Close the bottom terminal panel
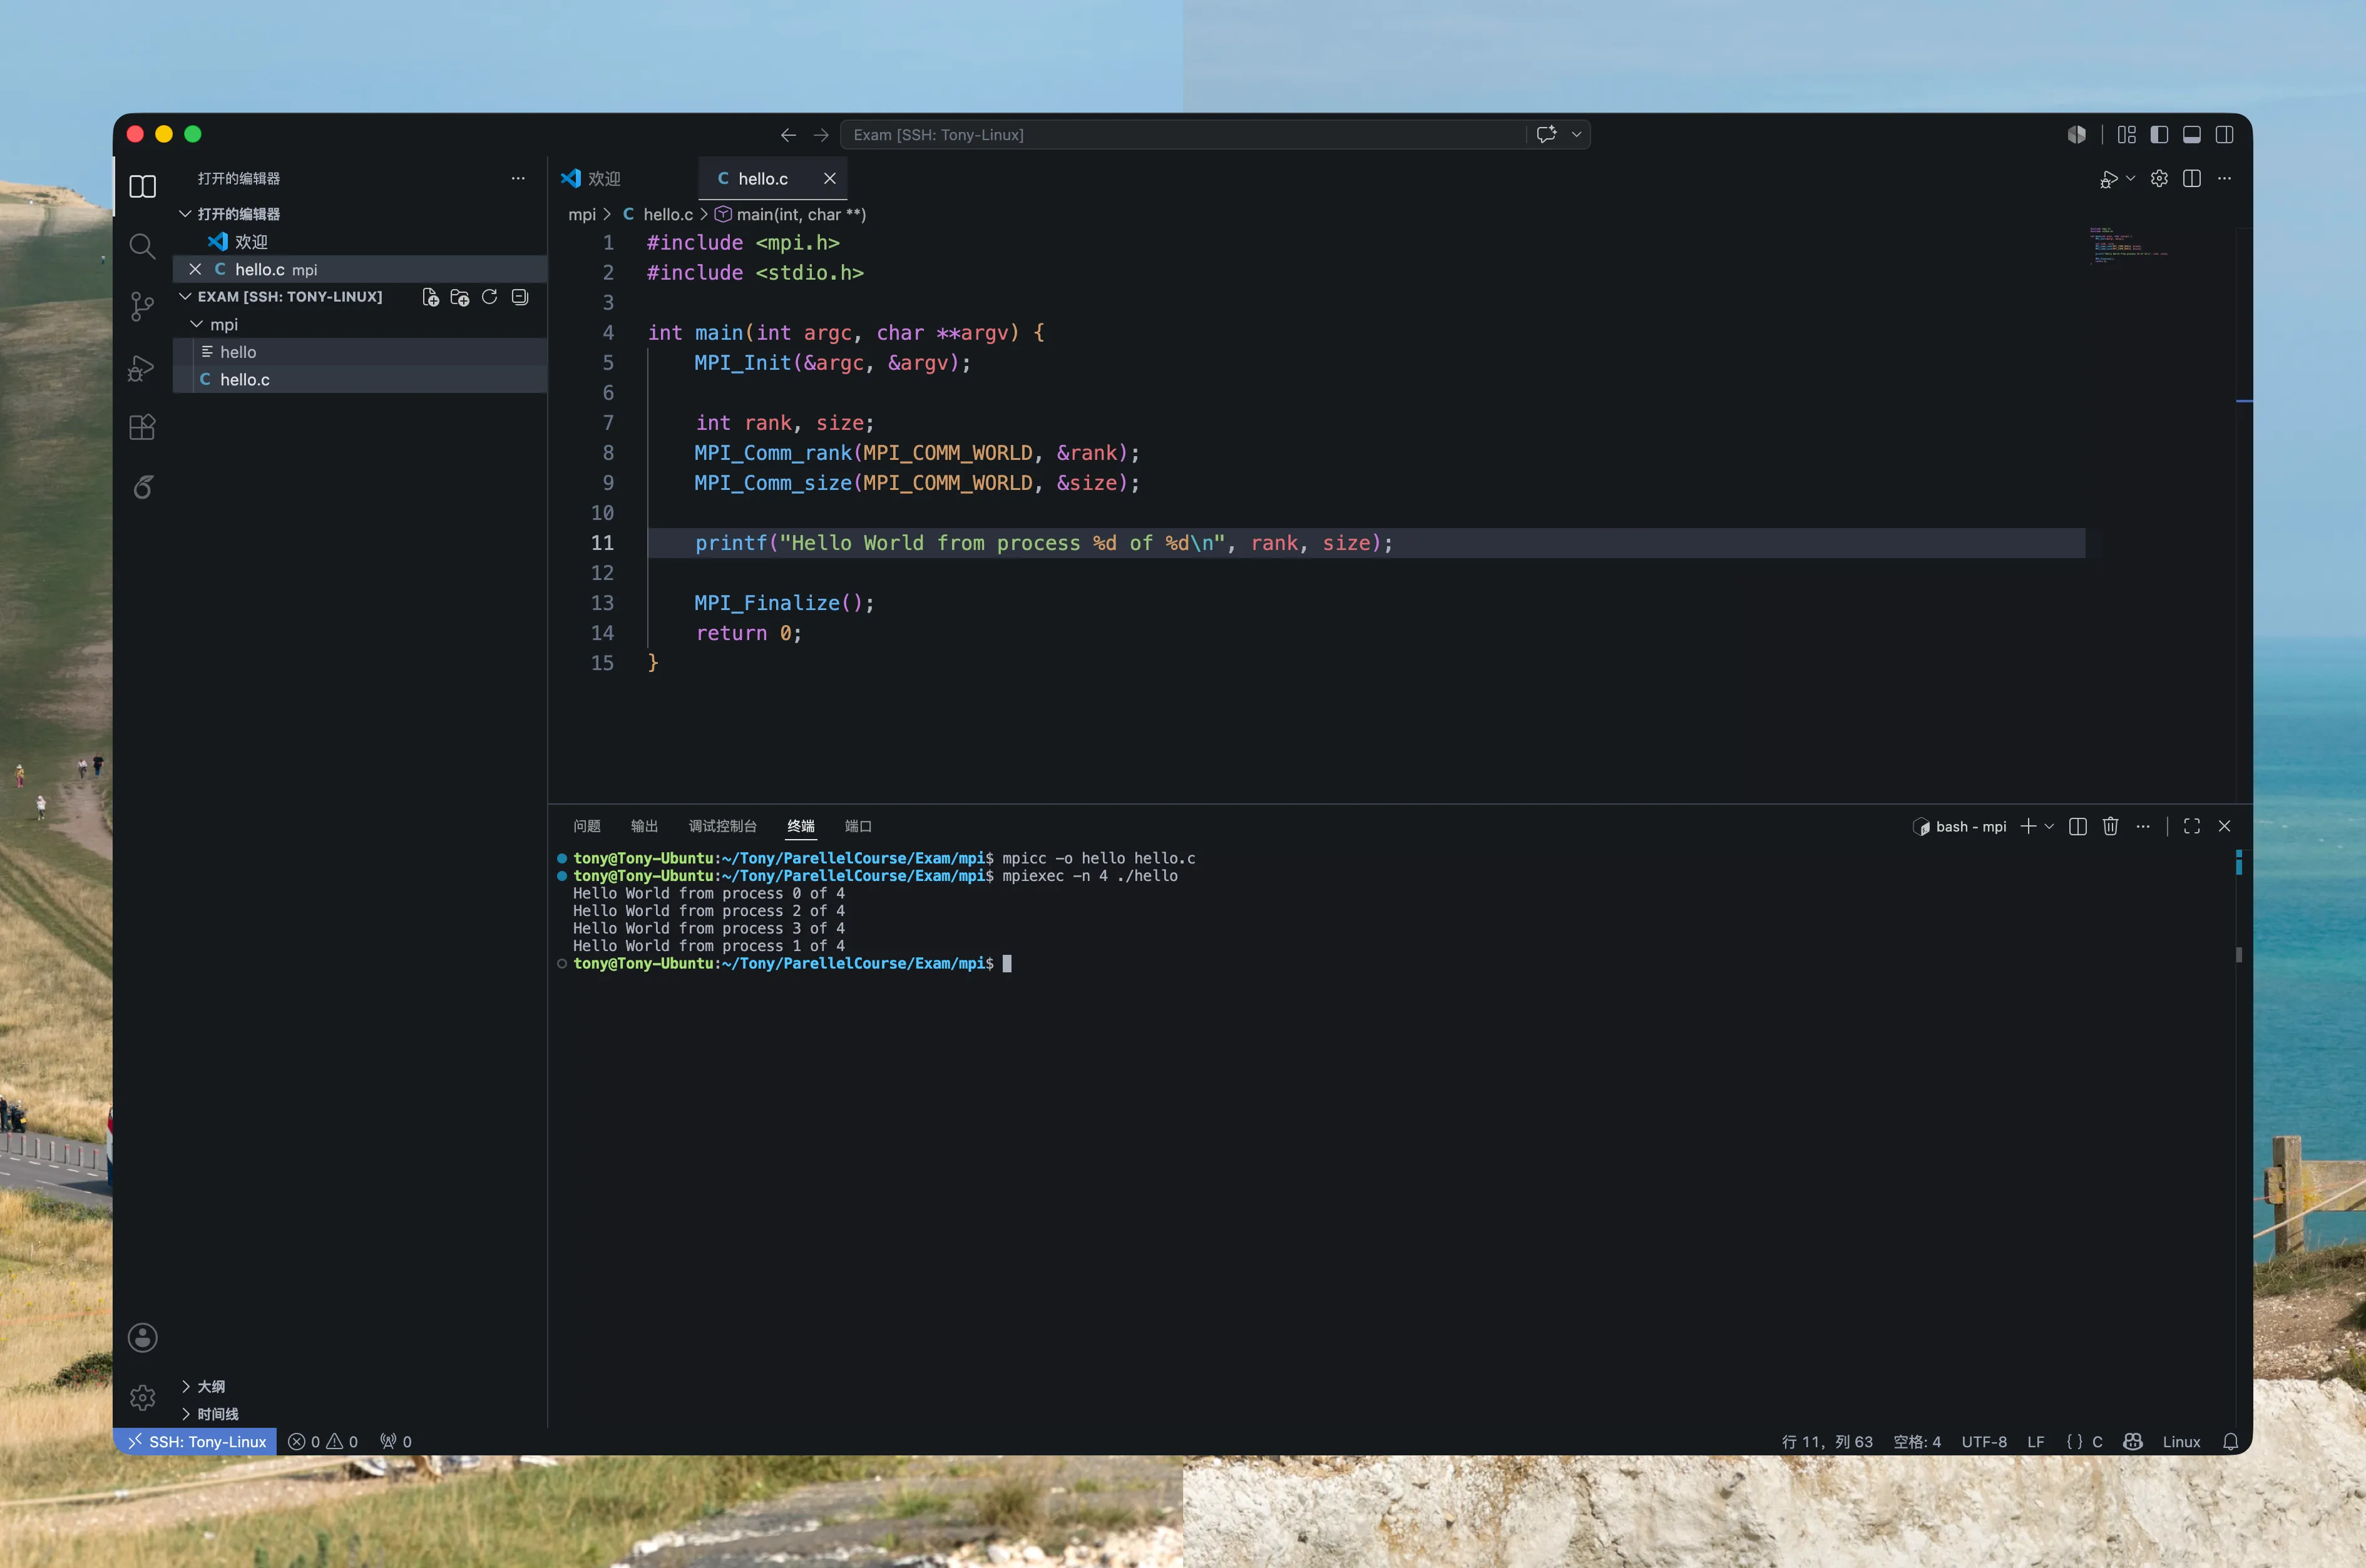2366x1568 pixels. pyautogui.click(x=2225, y=827)
